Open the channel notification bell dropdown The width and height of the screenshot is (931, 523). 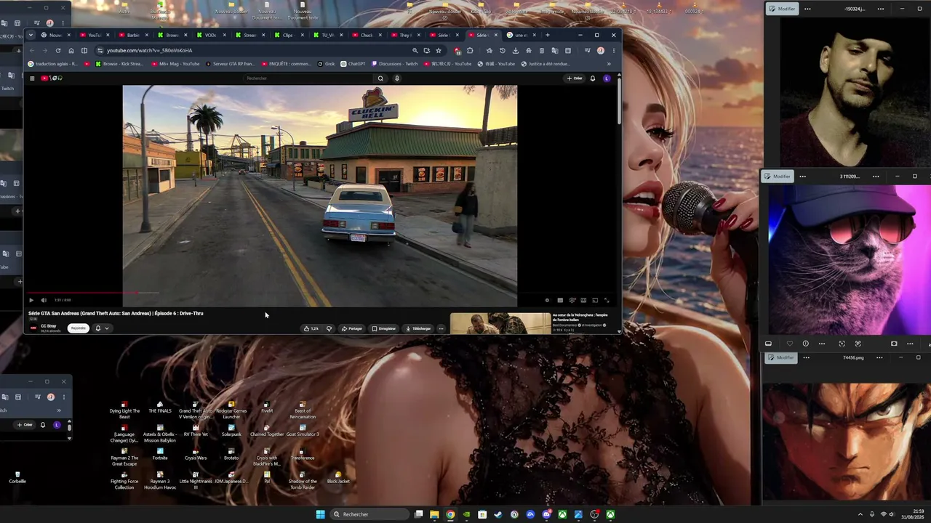point(102,328)
